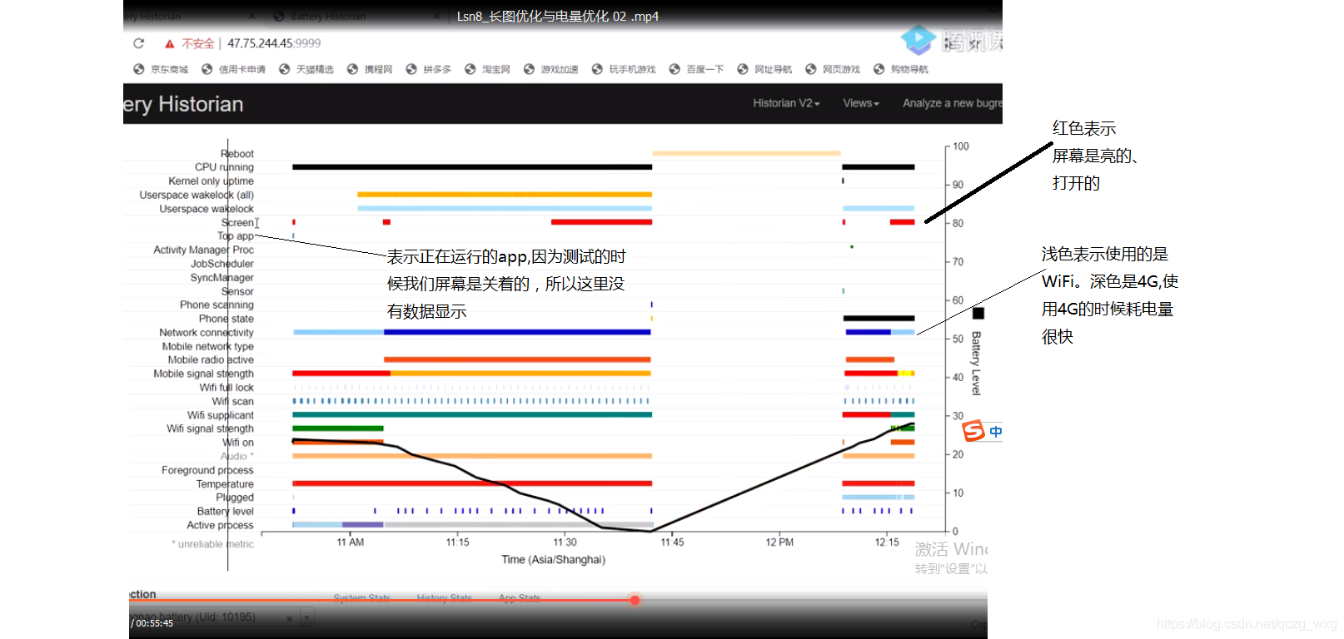Click the Audio row label
The image size is (1344, 639).
236,457
